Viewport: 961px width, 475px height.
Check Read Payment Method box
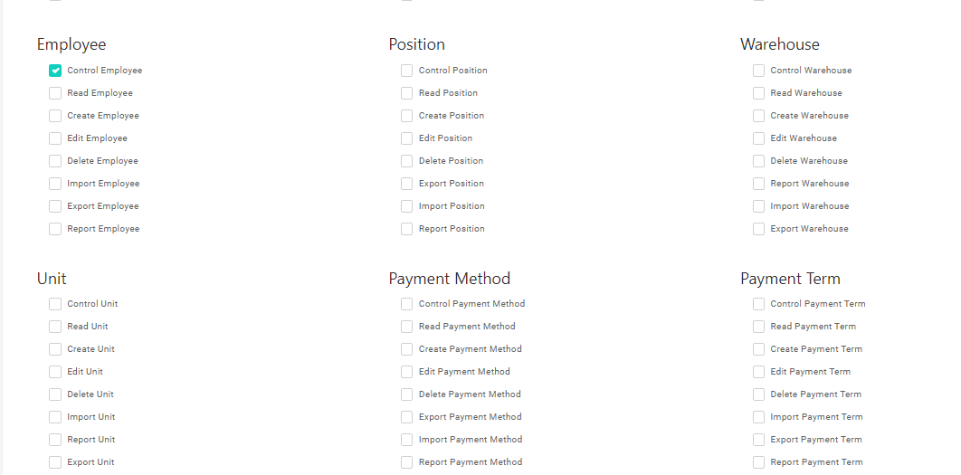407,327
